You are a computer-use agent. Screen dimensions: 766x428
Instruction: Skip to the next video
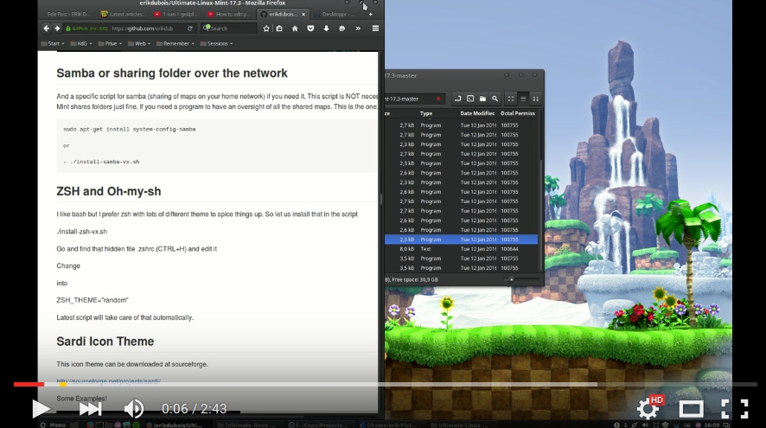(91, 409)
